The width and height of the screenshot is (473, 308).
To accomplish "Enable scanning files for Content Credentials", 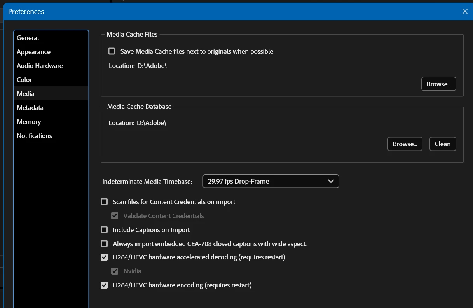I will coord(104,202).
